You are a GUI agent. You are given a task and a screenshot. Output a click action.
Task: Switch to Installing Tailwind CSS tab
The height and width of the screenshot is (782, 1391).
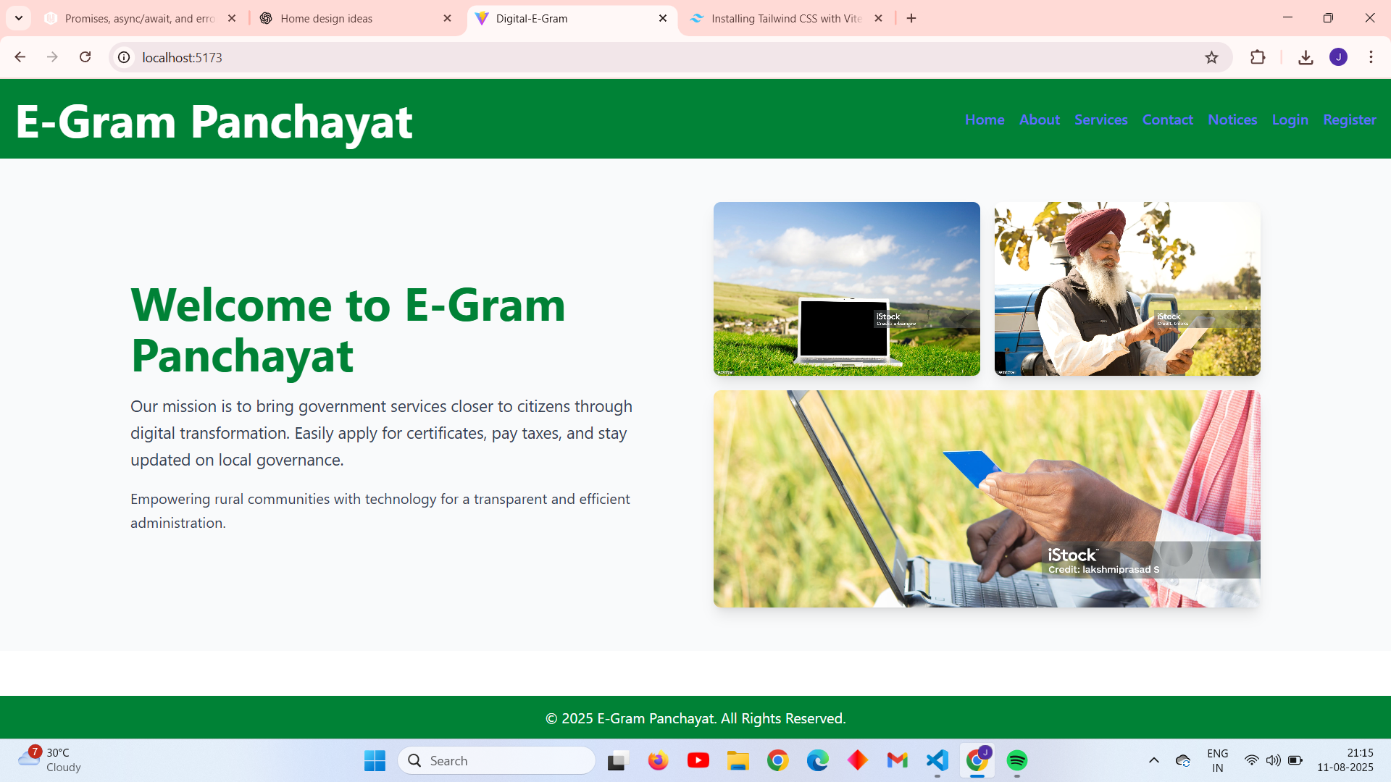[786, 18]
